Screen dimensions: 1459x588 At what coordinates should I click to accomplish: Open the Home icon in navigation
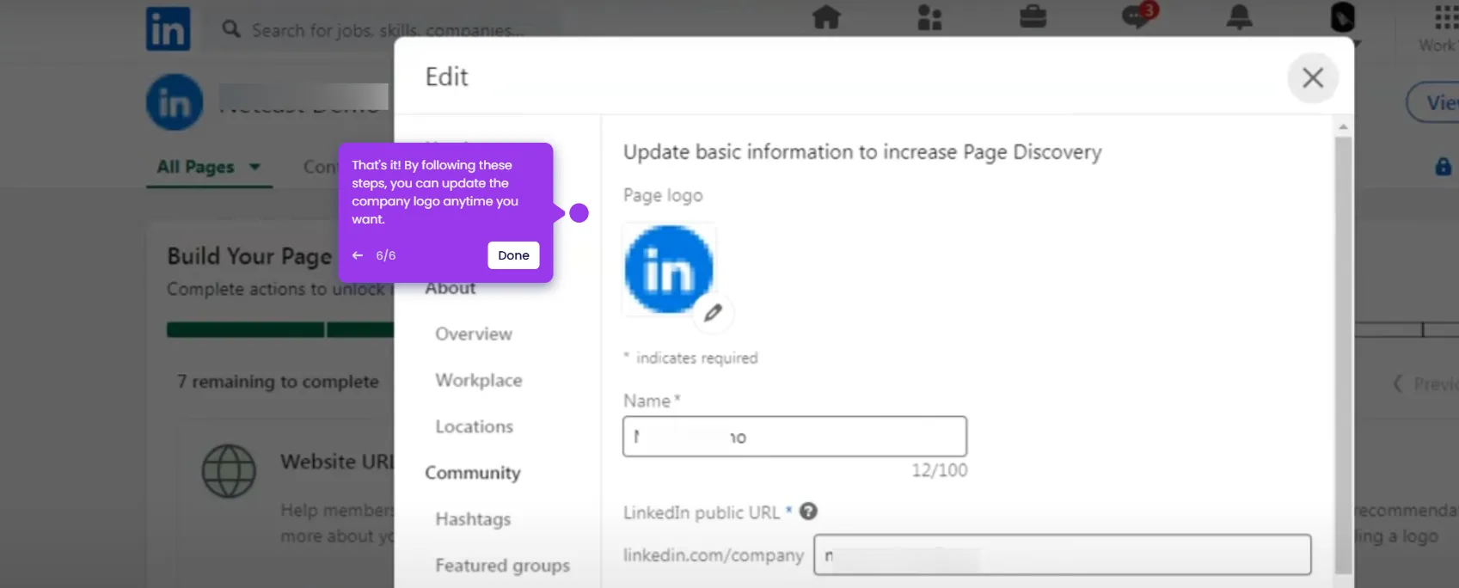826,16
